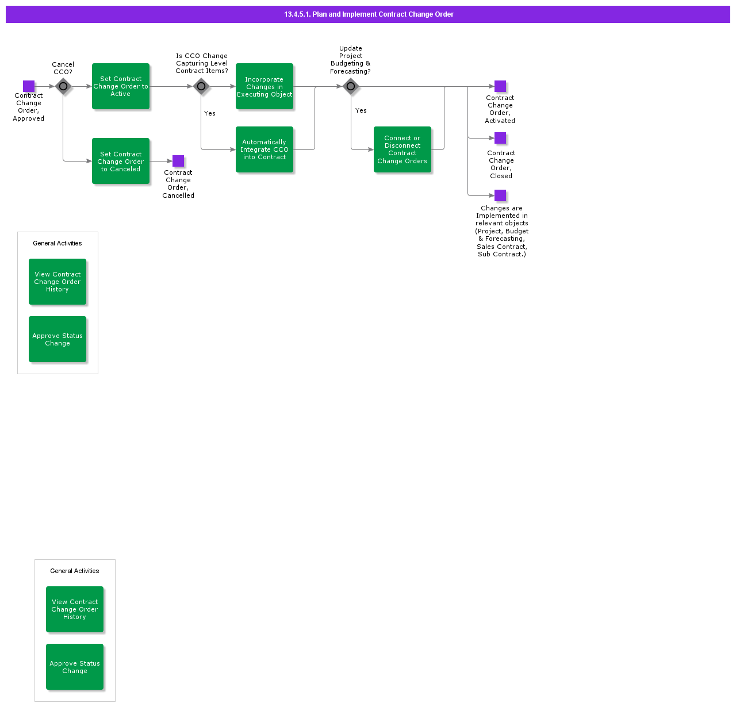Click the Changes are Implemented end event square
736x707 pixels.
pos(500,195)
